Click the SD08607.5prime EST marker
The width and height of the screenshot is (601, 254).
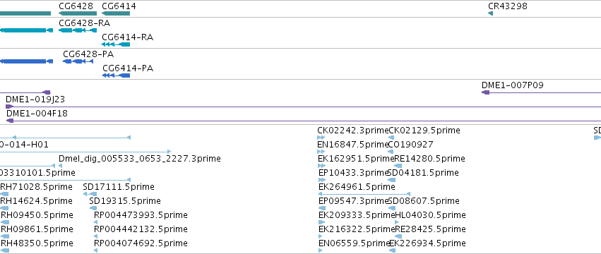pyautogui.click(x=392, y=208)
